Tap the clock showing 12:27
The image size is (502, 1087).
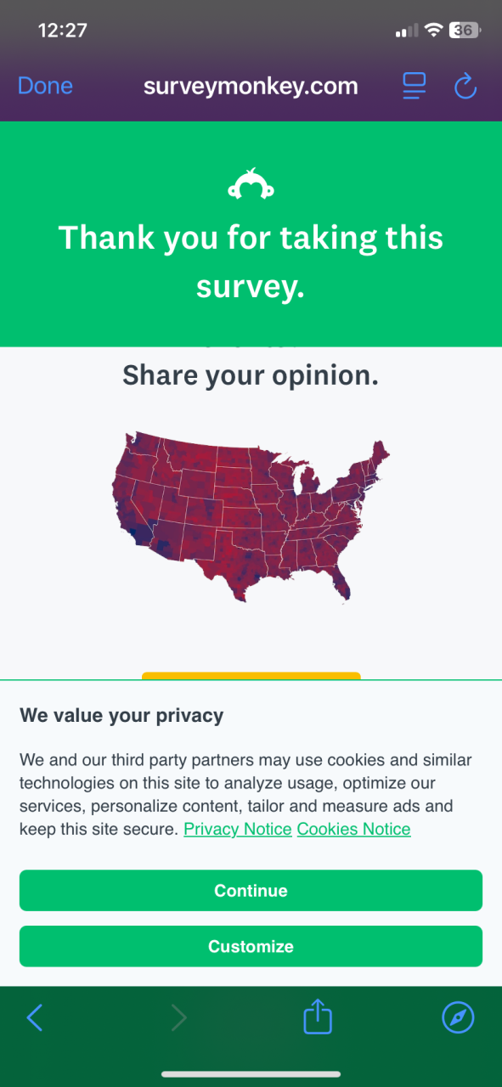click(63, 30)
